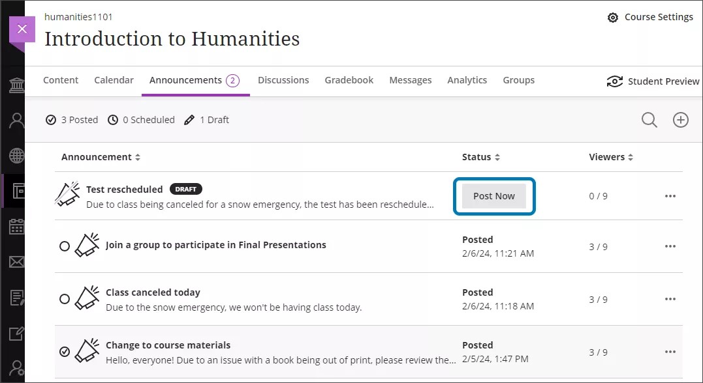Open Student Preview mode

[x=653, y=81]
